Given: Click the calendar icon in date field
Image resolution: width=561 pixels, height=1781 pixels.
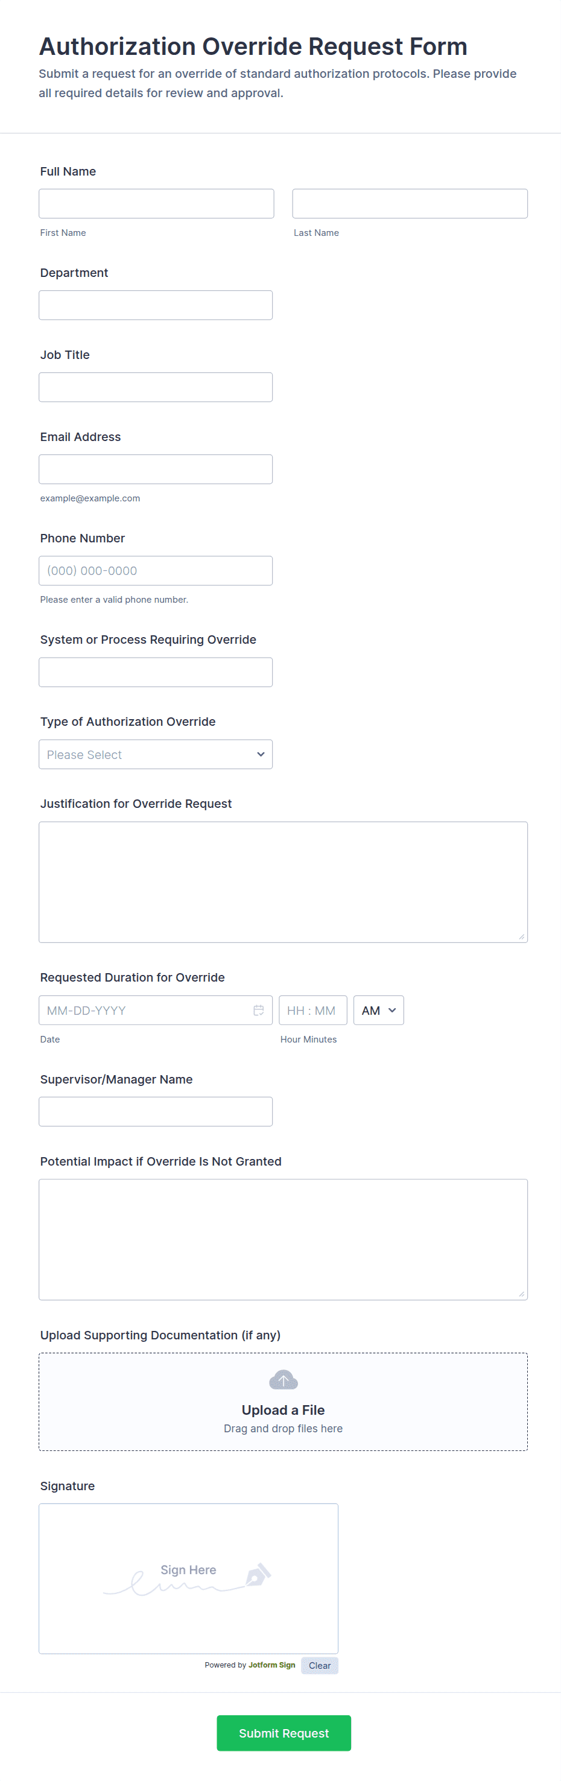Looking at the screenshot, I should pyautogui.click(x=258, y=1010).
